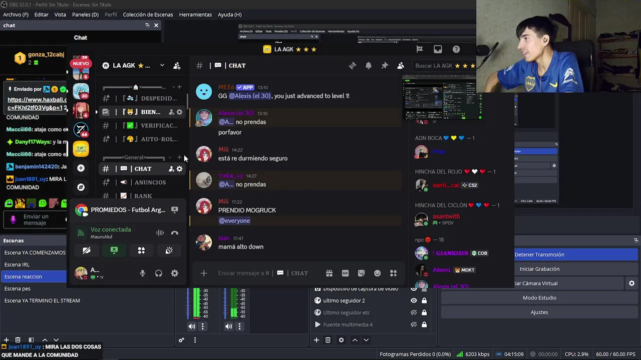Open Discord notification settings bell
641x360 pixels.
(369, 65)
